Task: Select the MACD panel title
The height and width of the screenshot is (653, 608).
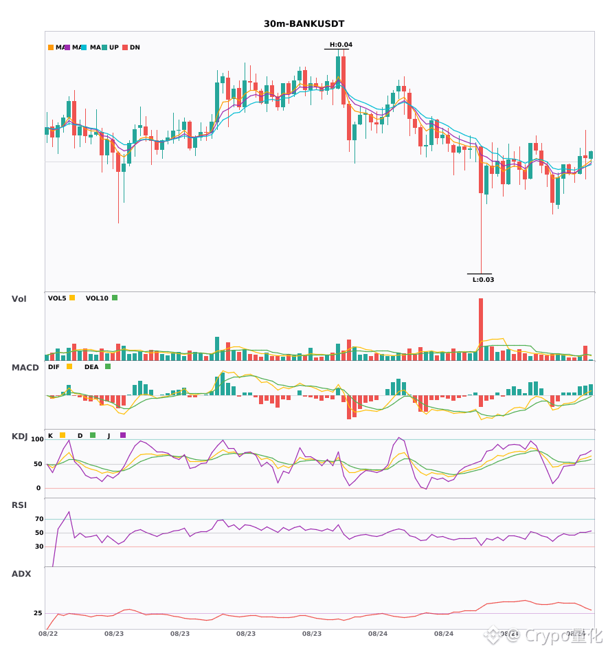Action: [x=25, y=368]
